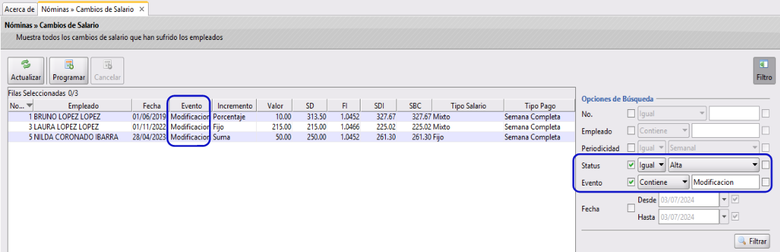This screenshot has height=252, width=780.
Task: Enable the Empleado filter checkbox
Action: click(x=631, y=130)
